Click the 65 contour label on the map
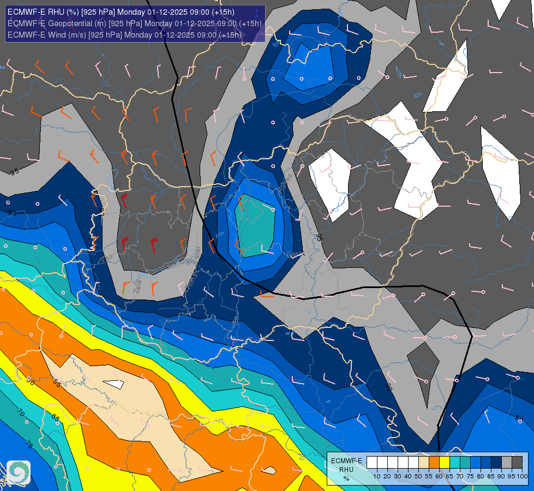Screen dimensions: 534x491 point(56,417)
